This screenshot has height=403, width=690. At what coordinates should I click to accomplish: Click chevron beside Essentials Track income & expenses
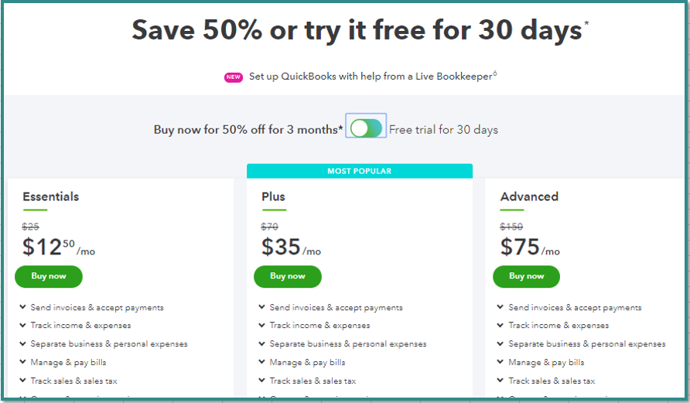pyautogui.click(x=22, y=326)
